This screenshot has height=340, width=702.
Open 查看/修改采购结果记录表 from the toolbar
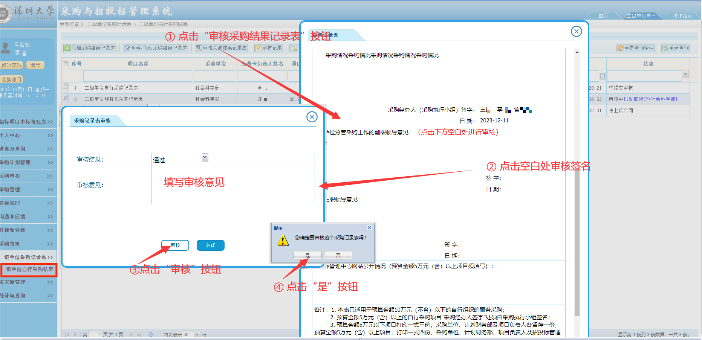point(156,48)
